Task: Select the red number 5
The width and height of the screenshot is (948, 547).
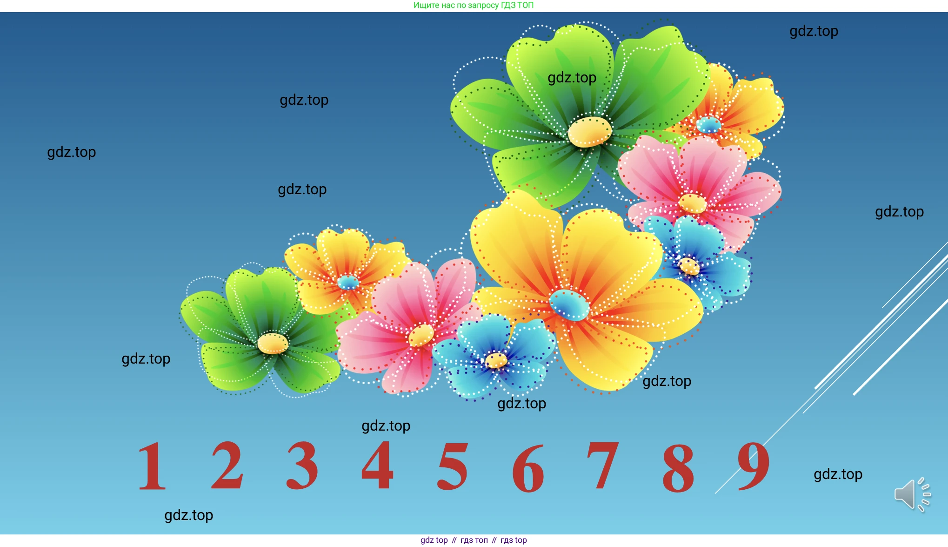Action: click(x=452, y=466)
